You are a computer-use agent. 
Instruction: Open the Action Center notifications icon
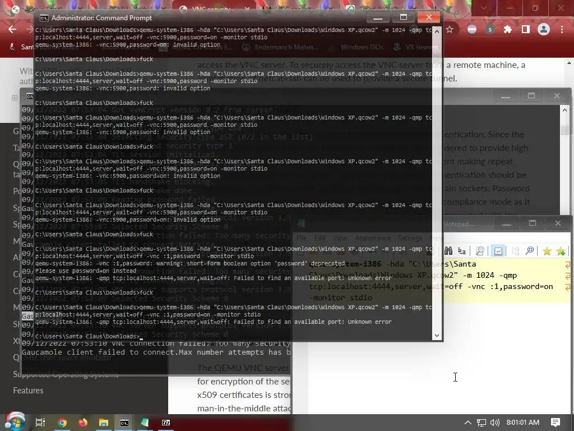(556, 423)
